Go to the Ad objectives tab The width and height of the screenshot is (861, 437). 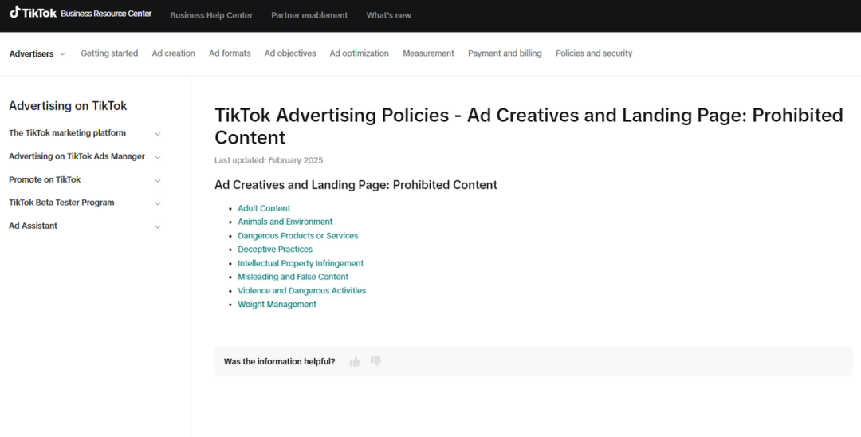point(290,53)
